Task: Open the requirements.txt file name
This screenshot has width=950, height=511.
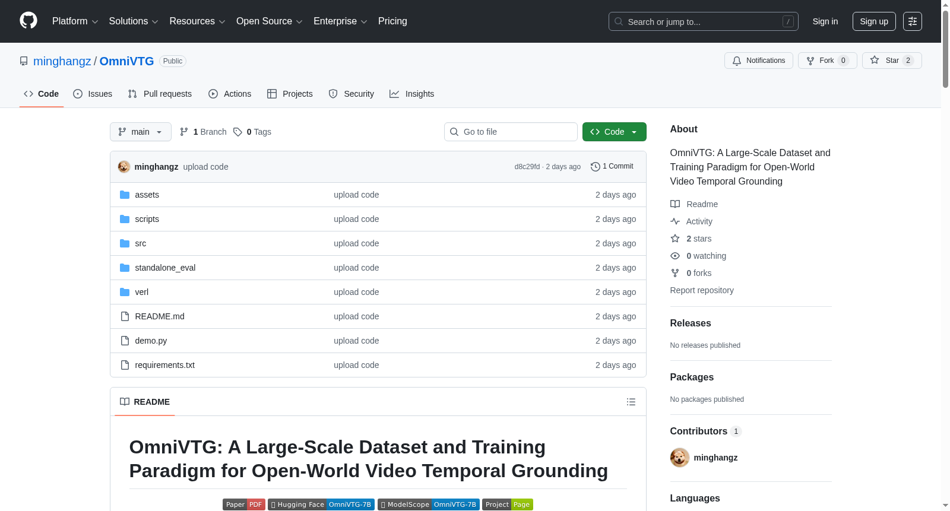Action: click(x=165, y=365)
